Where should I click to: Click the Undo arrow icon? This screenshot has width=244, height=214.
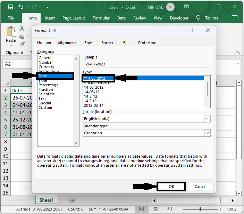(21, 7)
